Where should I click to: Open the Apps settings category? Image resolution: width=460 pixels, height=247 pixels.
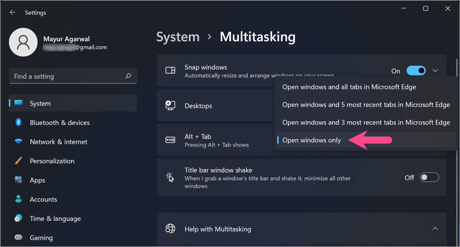pyautogui.click(x=37, y=180)
